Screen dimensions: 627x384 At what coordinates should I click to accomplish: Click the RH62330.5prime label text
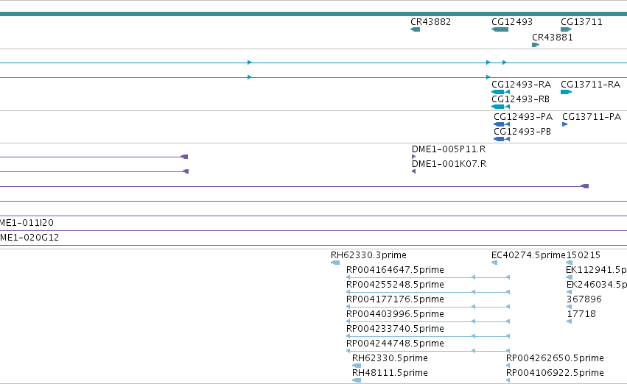[390, 358]
